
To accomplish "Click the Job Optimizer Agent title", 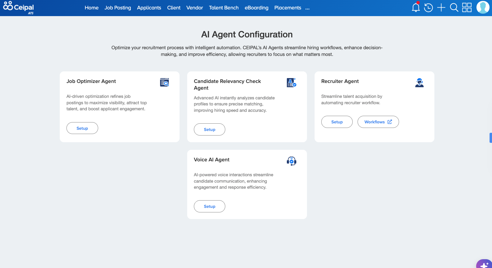I will pyautogui.click(x=91, y=81).
